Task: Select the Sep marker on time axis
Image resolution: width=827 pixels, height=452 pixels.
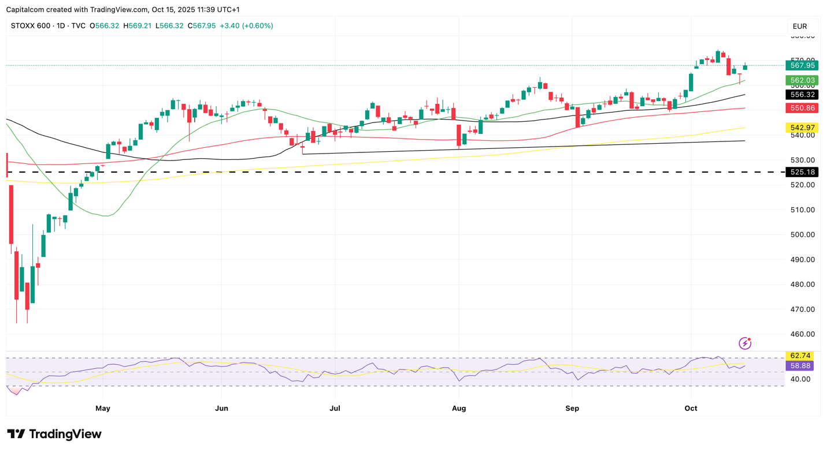Action: (x=572, y=409)
